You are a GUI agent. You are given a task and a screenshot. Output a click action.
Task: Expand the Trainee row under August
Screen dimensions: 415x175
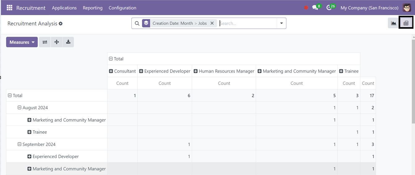point(29,132)
